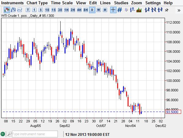This screenshot has width=183, height=138.
Task: Toggle the Daily (D) time scale button
Action: [x=92, y=10]
